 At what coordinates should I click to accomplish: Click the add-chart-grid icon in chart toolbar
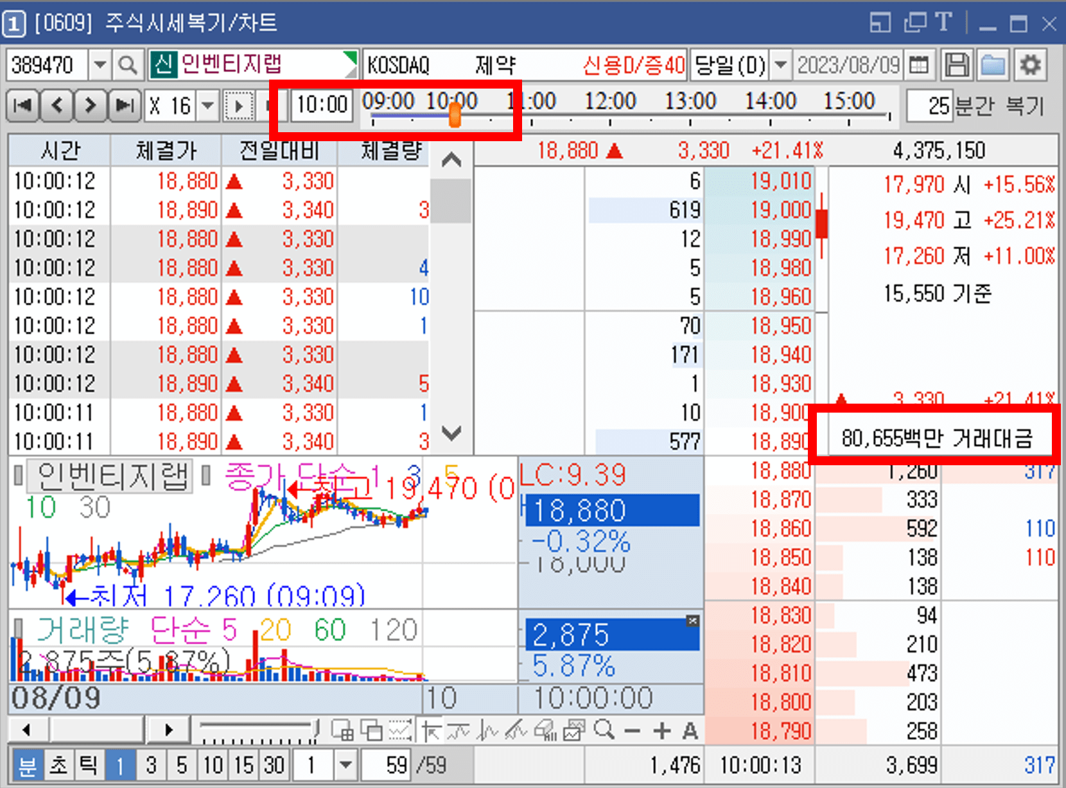[x=342, y=730]
